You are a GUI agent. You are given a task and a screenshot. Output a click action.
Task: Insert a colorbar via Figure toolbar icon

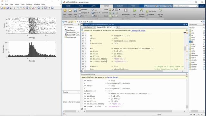(42, 8)
